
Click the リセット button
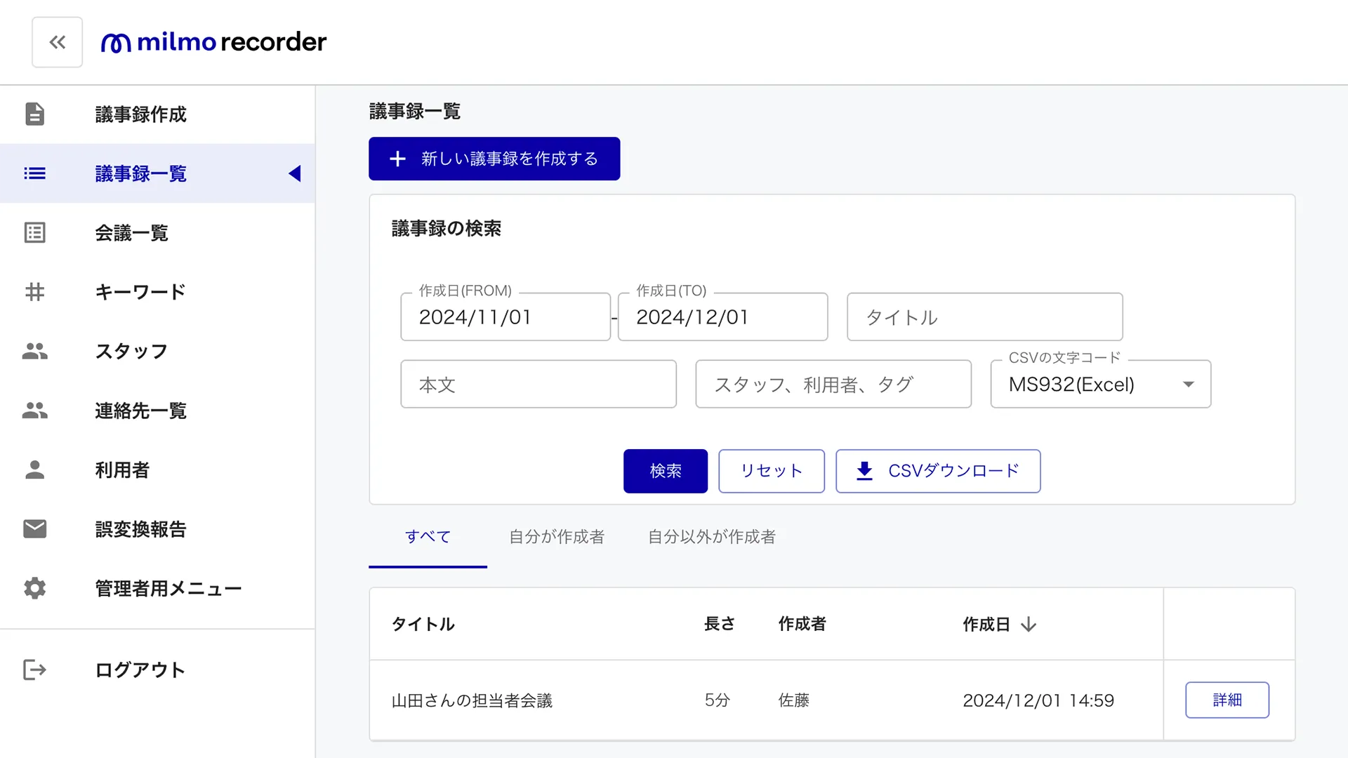(771, 471)
